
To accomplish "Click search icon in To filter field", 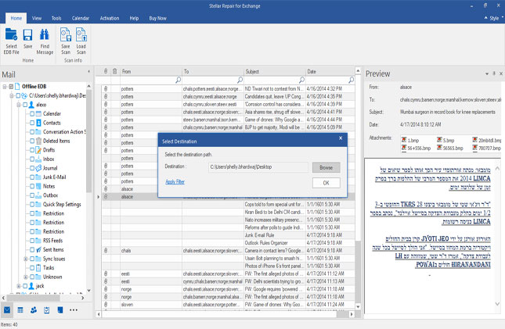I will (x=240, y=80).
